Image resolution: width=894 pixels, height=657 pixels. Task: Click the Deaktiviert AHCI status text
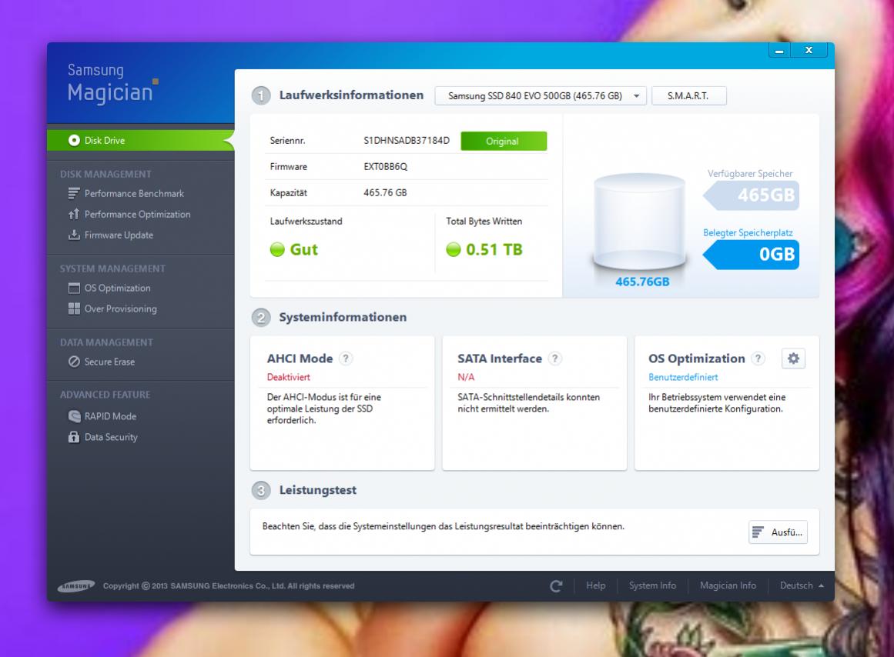point(289,377)
